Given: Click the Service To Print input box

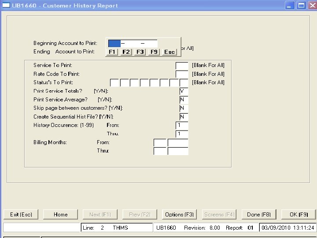Looking at the screenshot, I should pyautogui.click(x=182, y=66).
